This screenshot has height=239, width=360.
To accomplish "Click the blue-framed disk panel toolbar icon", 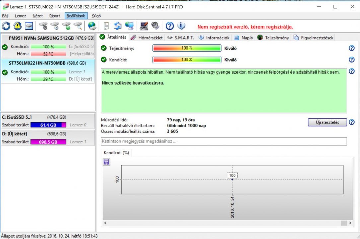I will pos(29,26).
